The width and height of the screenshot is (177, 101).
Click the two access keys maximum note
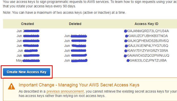pos(64,12)
